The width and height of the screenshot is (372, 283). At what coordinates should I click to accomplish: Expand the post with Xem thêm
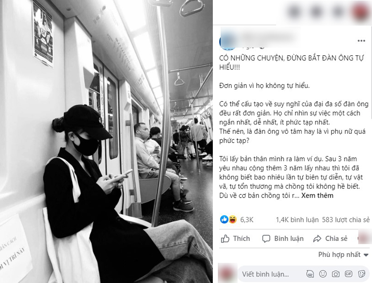(317, 196)
